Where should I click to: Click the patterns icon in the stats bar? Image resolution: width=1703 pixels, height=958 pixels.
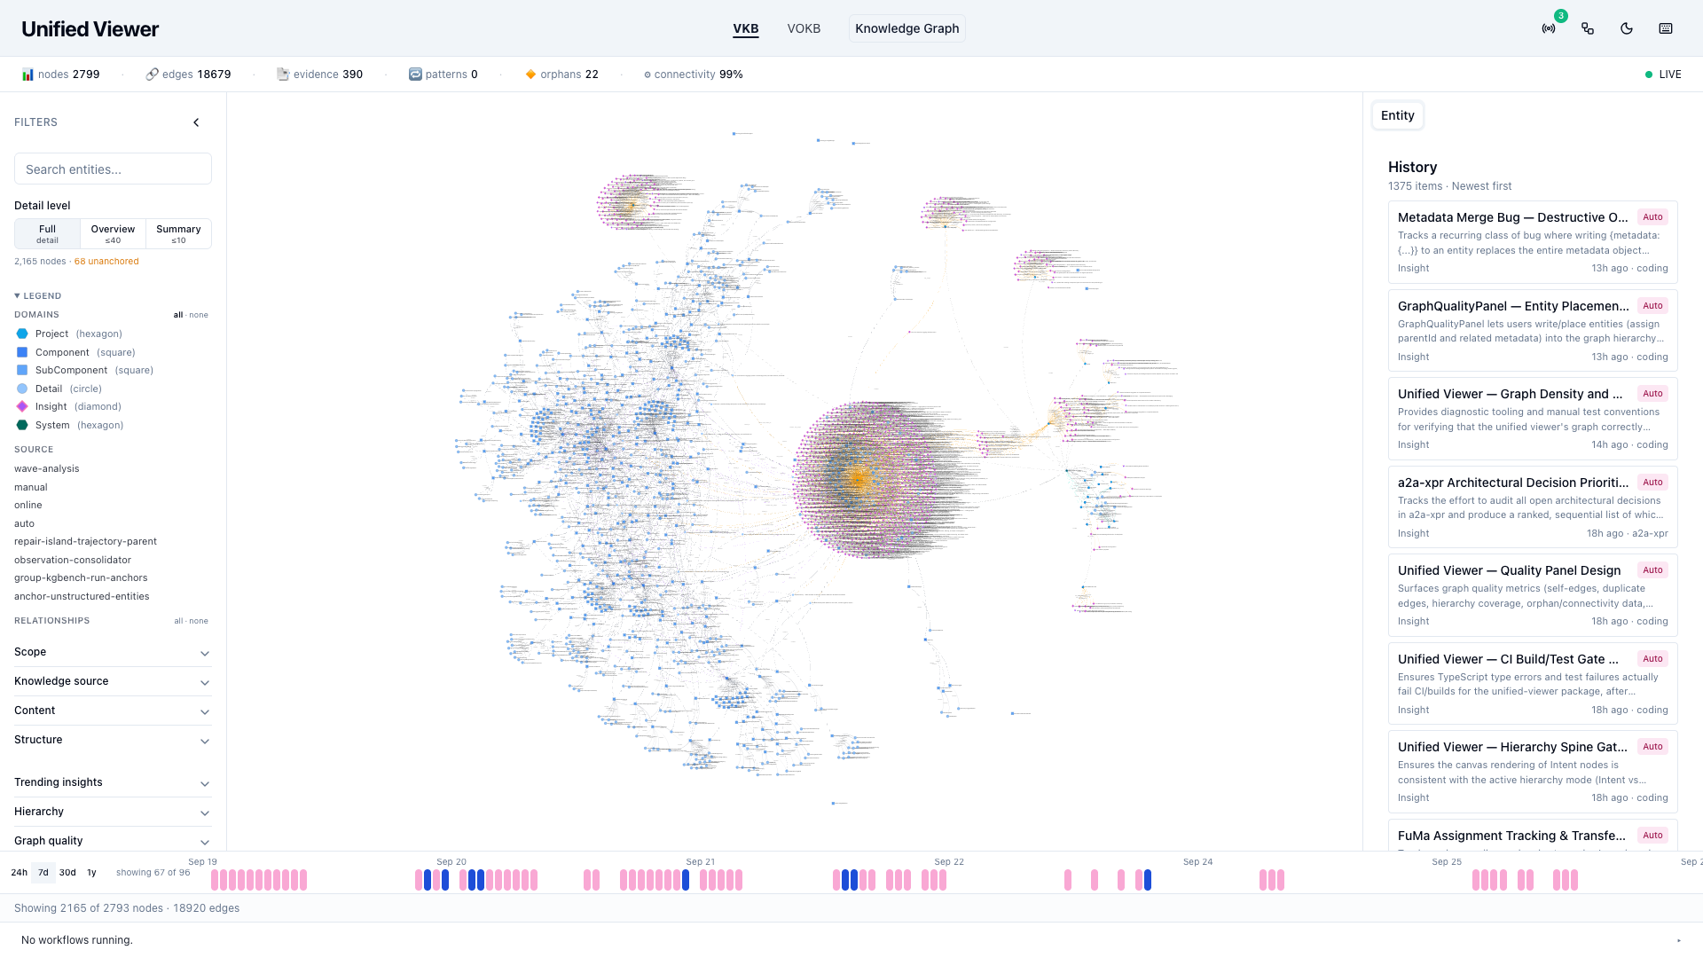coord(415,75)
